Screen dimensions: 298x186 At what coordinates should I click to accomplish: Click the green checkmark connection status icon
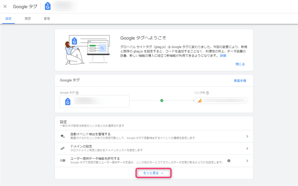tap(162, 101)
